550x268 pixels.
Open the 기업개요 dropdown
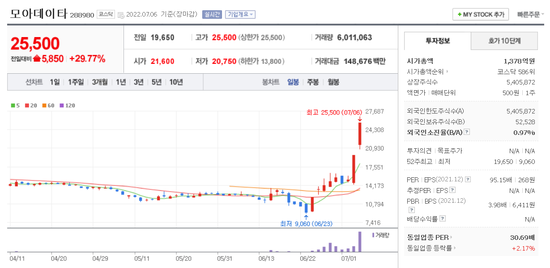(240, 14)
